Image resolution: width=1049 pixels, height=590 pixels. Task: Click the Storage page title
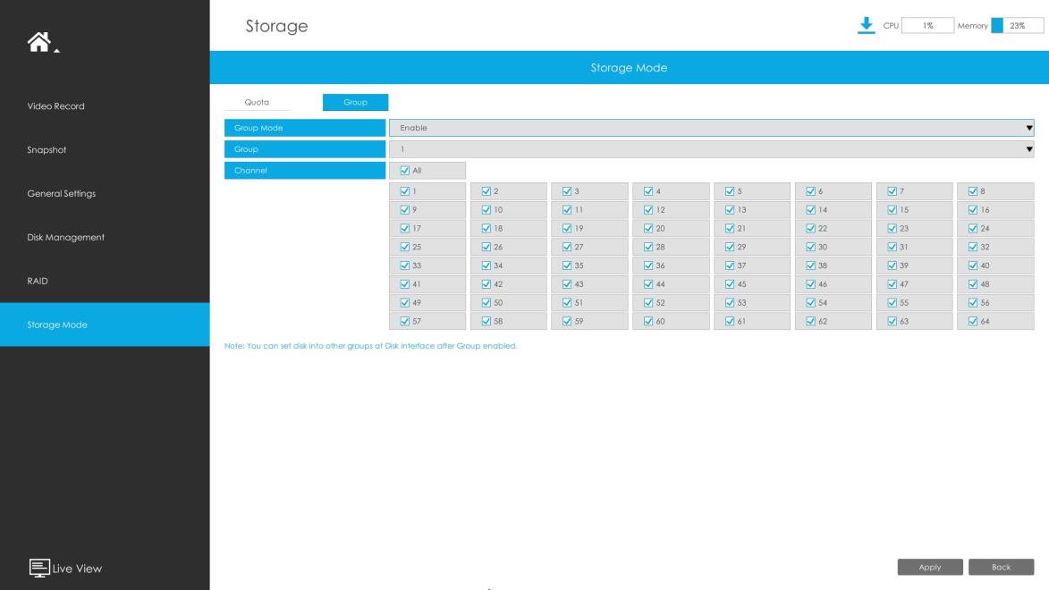click(276, 26)
